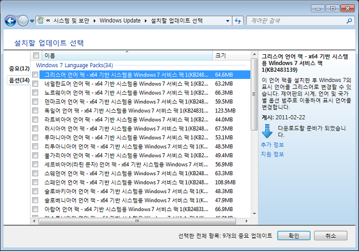
Task: Check the 노르웨이어 언어 팩 checkbox
Action: click(x=35, y=93)
